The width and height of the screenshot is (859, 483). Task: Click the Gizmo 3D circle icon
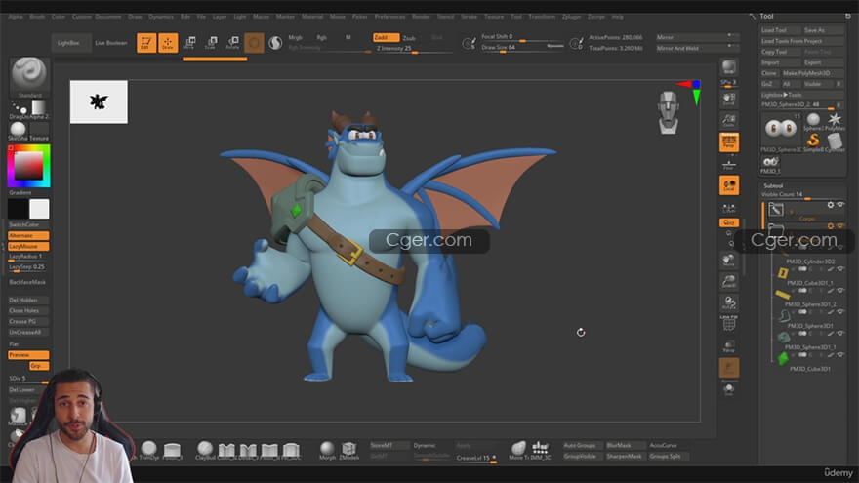[x=254, y=43]
